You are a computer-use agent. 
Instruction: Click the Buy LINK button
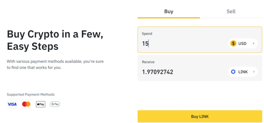click(200, 117)
